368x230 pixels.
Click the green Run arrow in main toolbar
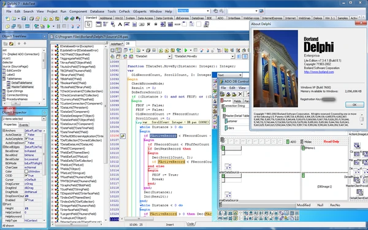coord(48,26)
